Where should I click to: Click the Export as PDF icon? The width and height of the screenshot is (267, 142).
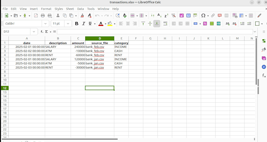coord(36,16)
